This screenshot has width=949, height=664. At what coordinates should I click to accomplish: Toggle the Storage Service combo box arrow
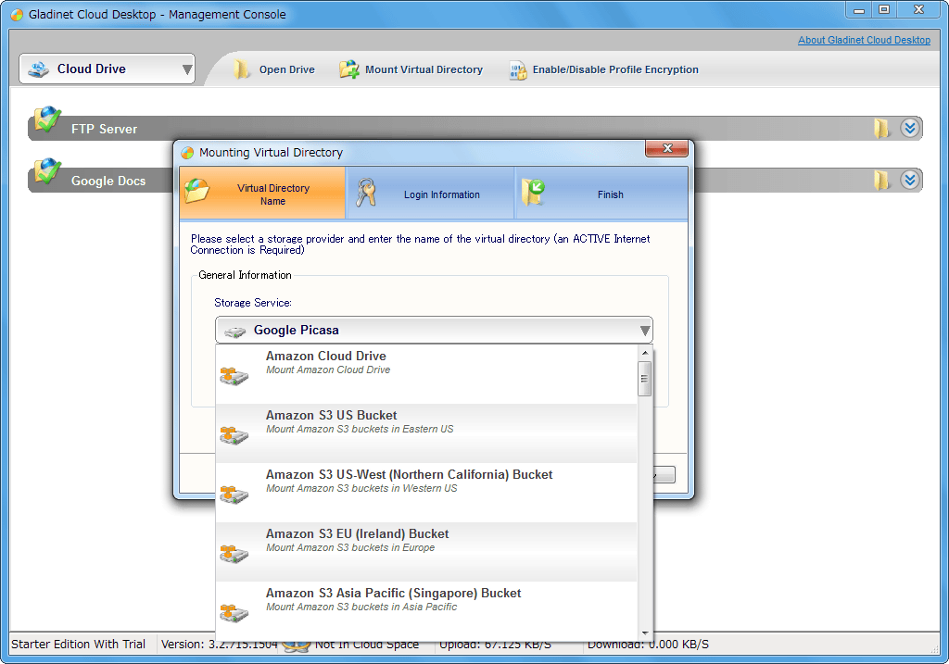pyautogui.click(x=645, y=331)
